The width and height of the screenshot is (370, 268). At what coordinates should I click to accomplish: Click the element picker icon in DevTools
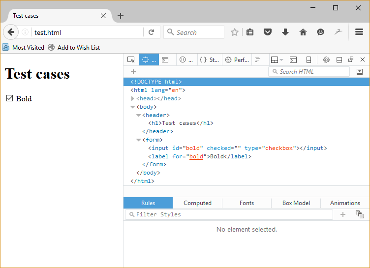[x=131, y=60]
